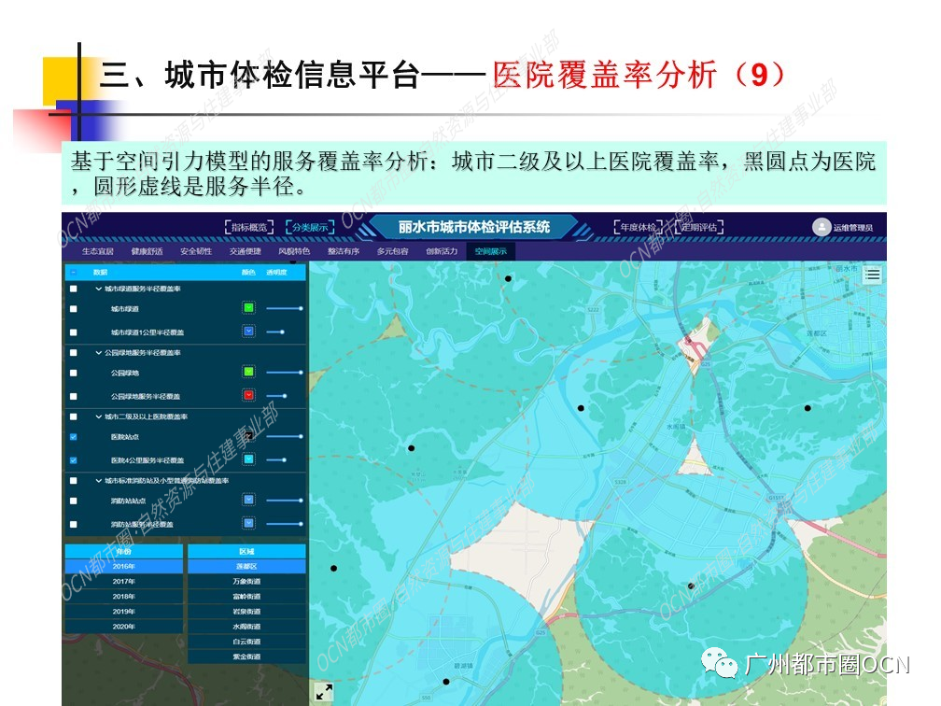Screen dimensions: 941x706
Task: Switch to the 安全韧性 tab
Action: coord(196,251)
